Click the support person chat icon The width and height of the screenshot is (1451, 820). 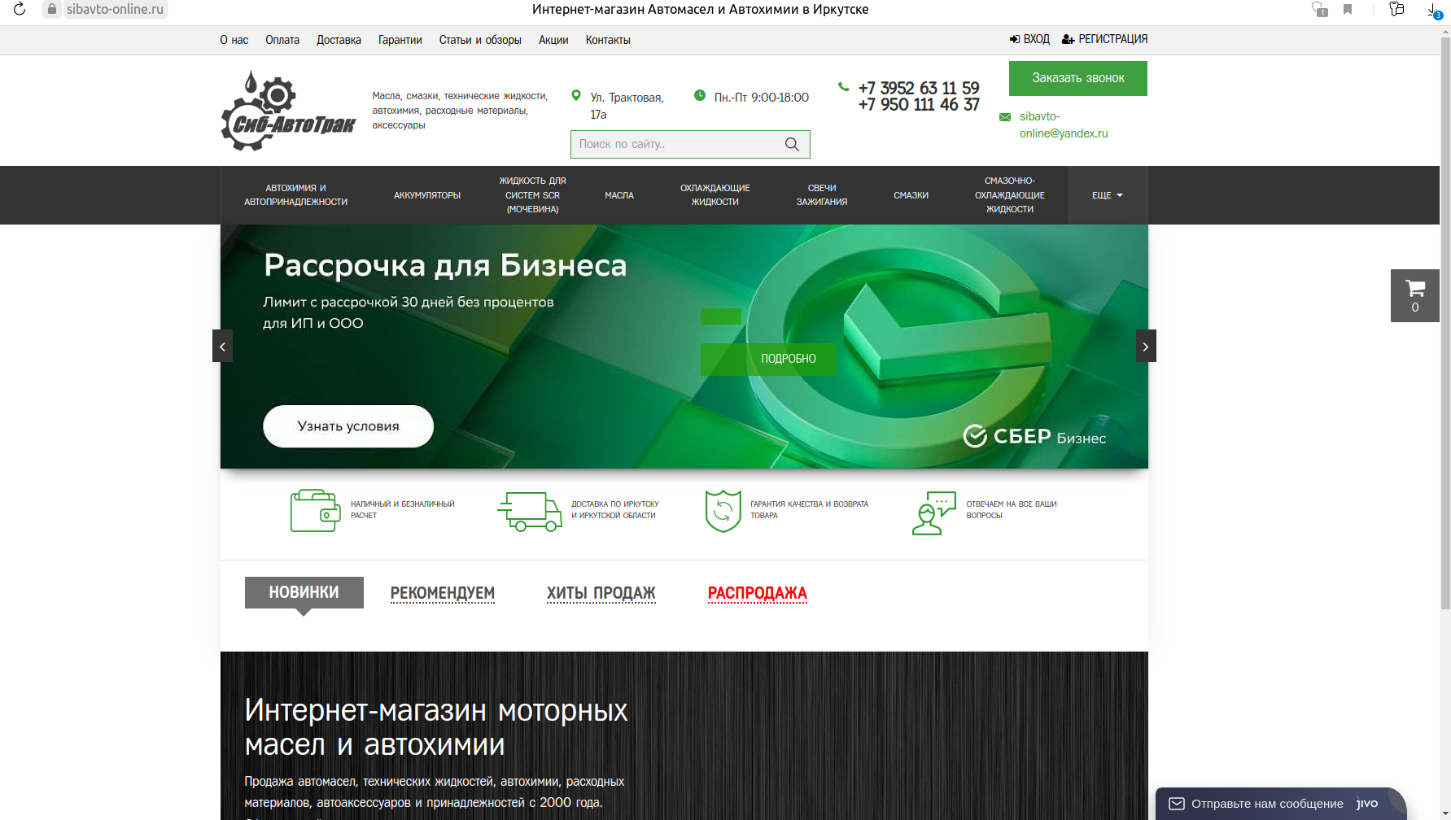point(934,512)
